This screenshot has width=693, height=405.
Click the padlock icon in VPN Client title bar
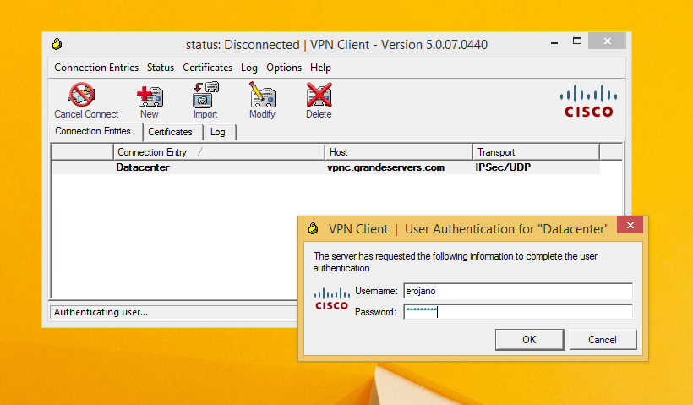[57, 44]
